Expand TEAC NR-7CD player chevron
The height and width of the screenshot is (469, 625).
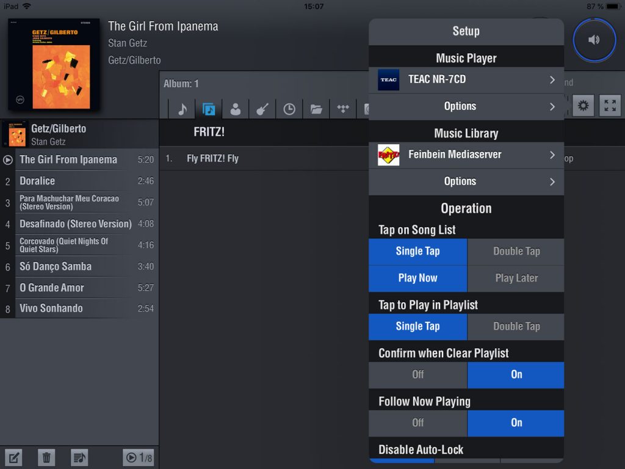552,80
